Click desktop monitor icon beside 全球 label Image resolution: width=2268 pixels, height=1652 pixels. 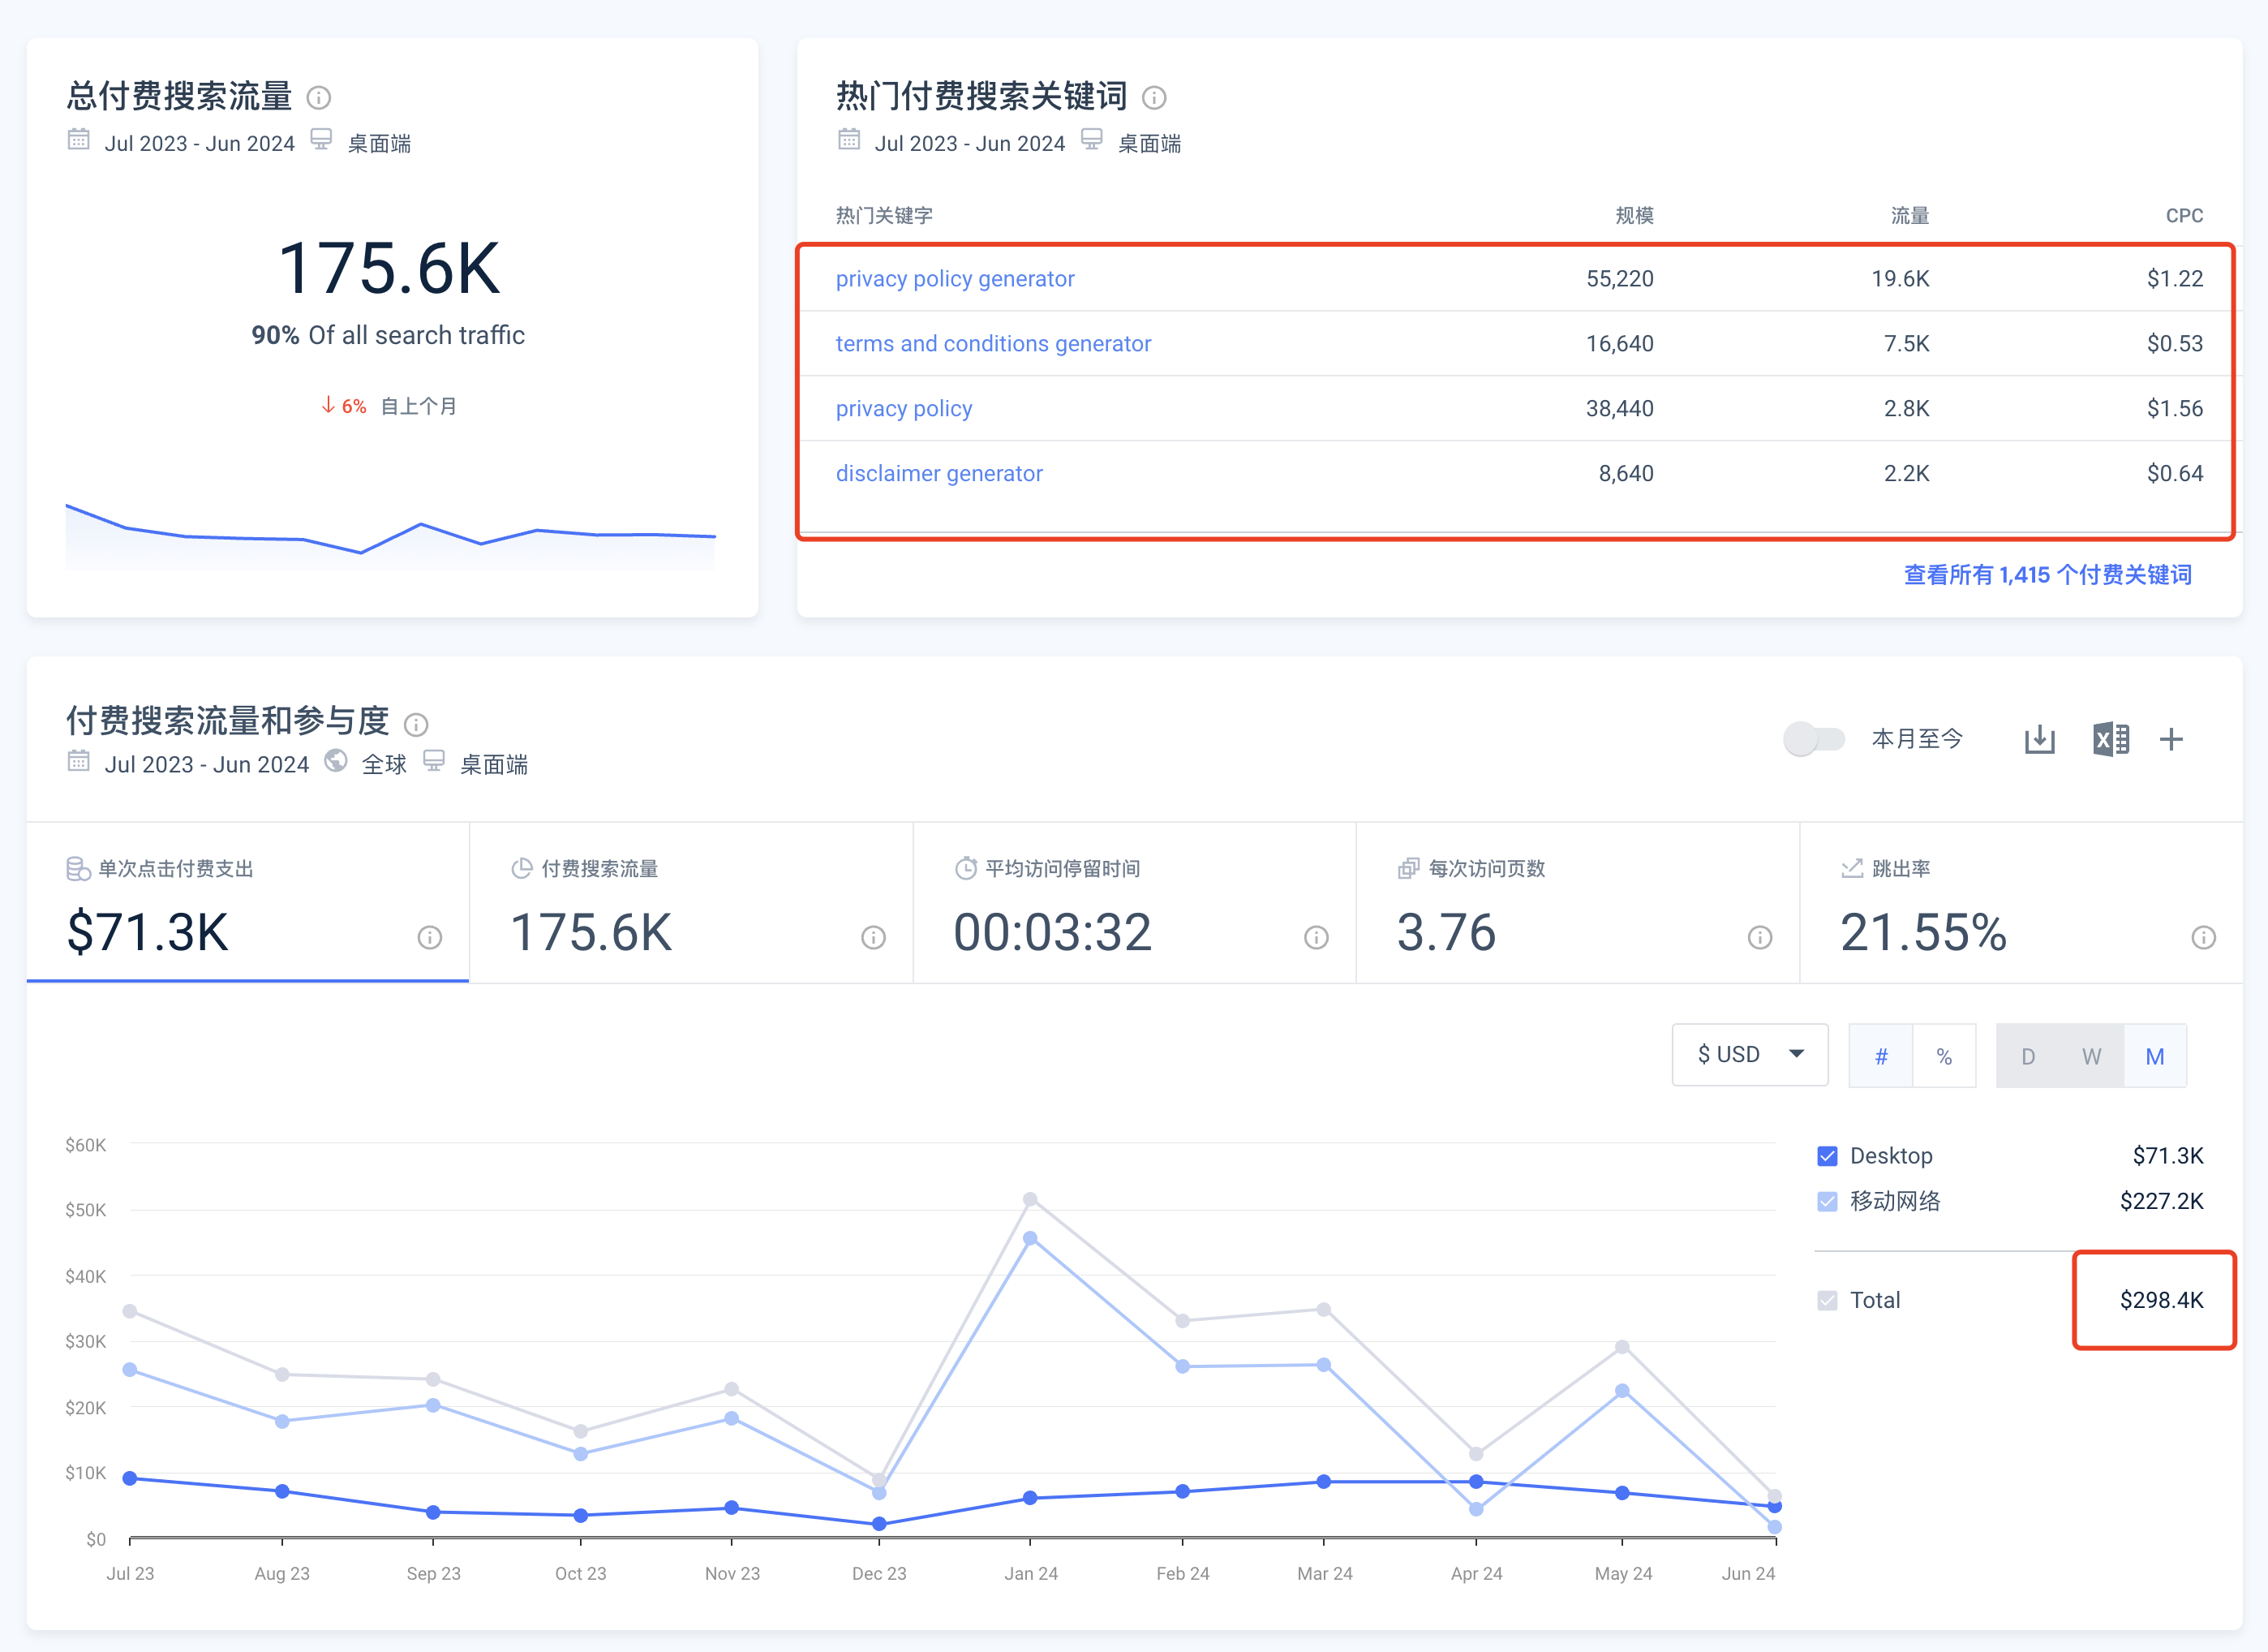click(434, 761)
